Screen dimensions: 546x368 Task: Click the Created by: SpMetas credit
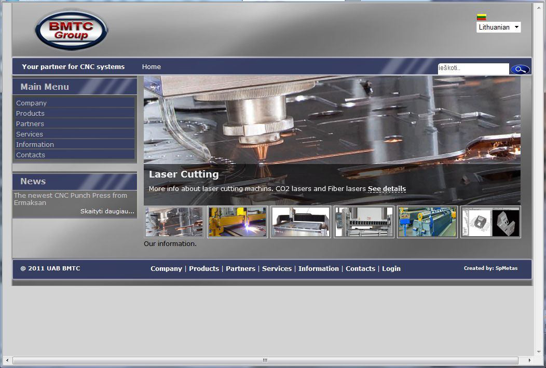[x=490, y=268]
